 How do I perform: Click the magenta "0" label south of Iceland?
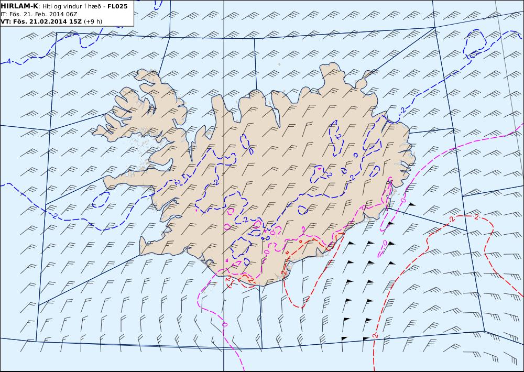point(225,324)
